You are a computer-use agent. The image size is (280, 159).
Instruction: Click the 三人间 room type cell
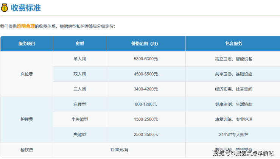[x=79, y=89]
